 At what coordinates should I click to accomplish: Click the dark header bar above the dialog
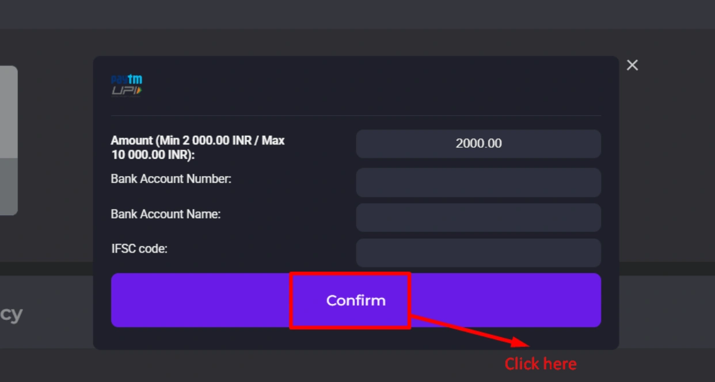coord(357,14)
